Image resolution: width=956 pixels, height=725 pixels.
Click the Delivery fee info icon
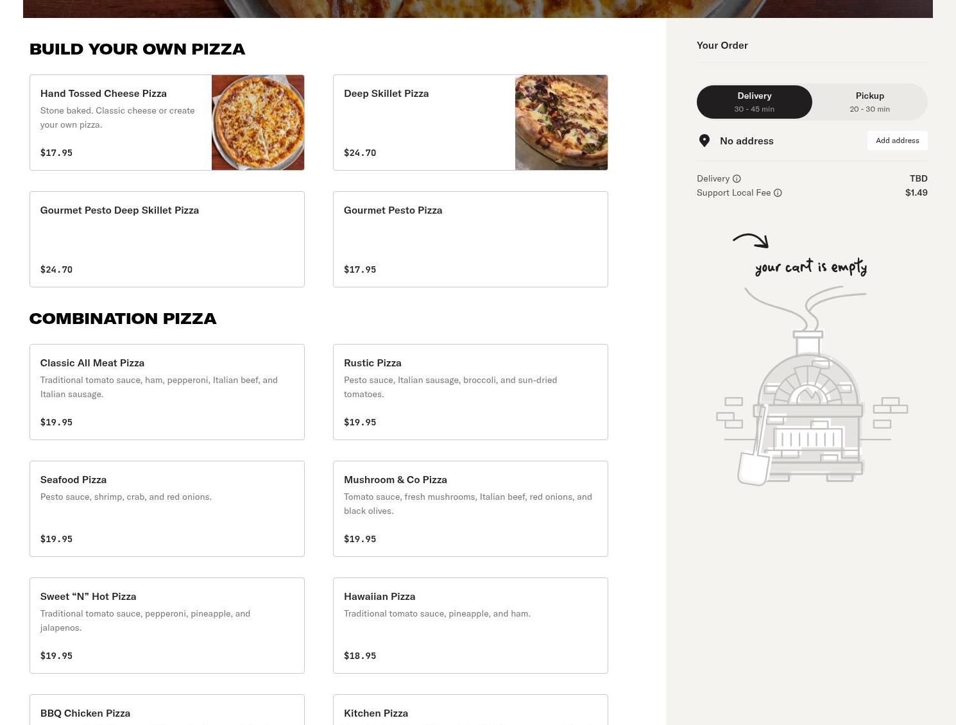(737, 179)
